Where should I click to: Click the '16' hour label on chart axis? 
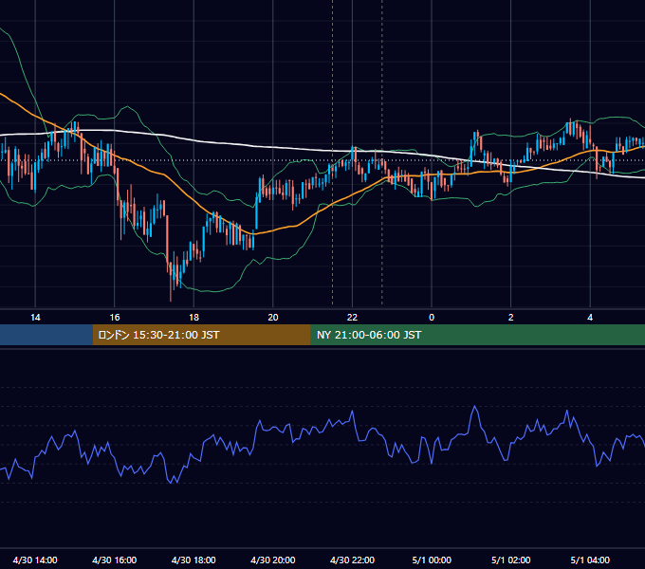coord(115,318)
